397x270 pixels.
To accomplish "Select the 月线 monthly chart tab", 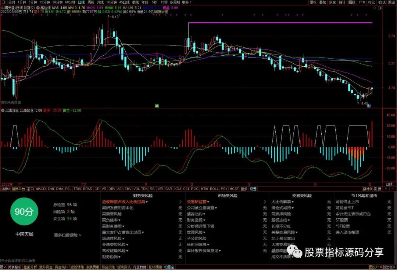I will 100,2.
